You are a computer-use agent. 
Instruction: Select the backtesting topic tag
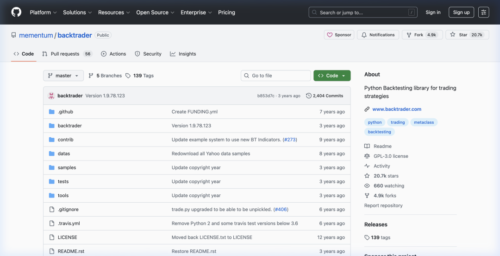tap(380, 132)
